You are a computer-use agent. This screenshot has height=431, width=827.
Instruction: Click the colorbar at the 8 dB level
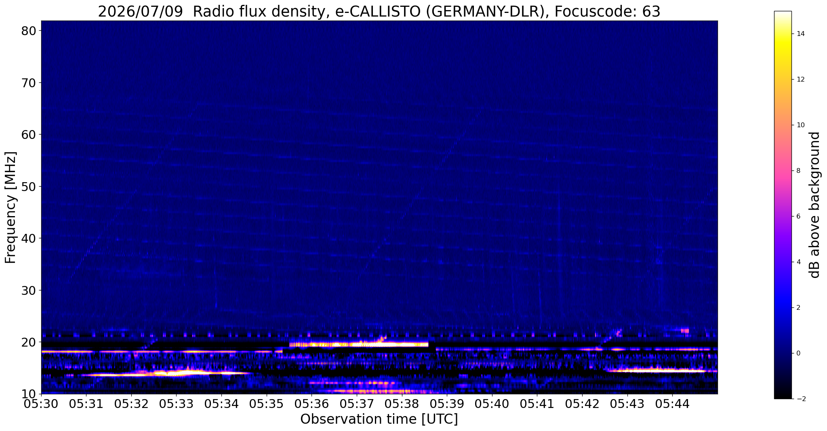(x=783, y=170)
